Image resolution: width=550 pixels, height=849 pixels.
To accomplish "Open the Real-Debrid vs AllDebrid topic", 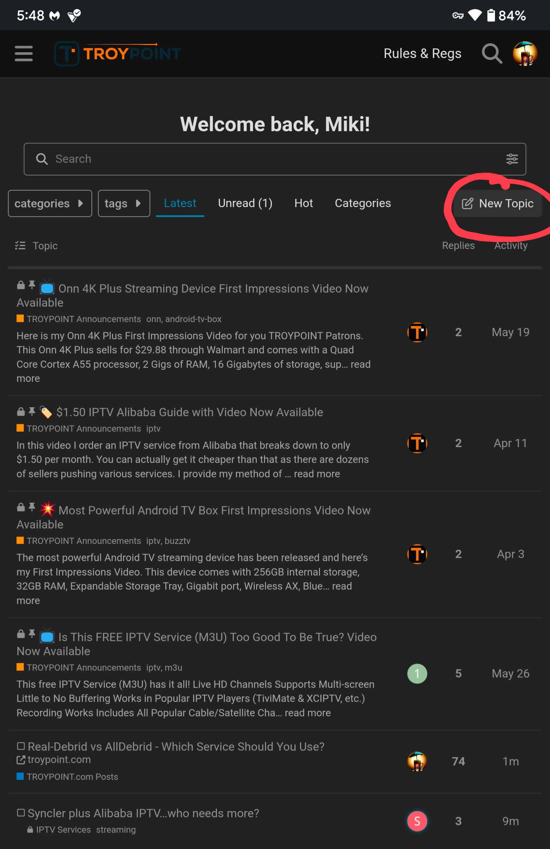I will pos(176,746).
